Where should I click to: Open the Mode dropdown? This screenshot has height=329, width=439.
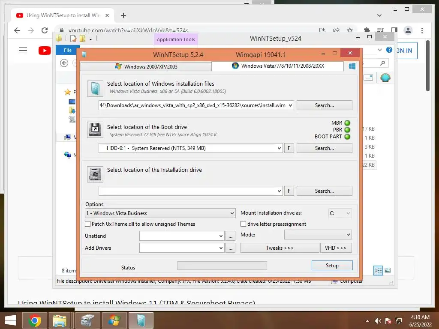coord(318,235)
